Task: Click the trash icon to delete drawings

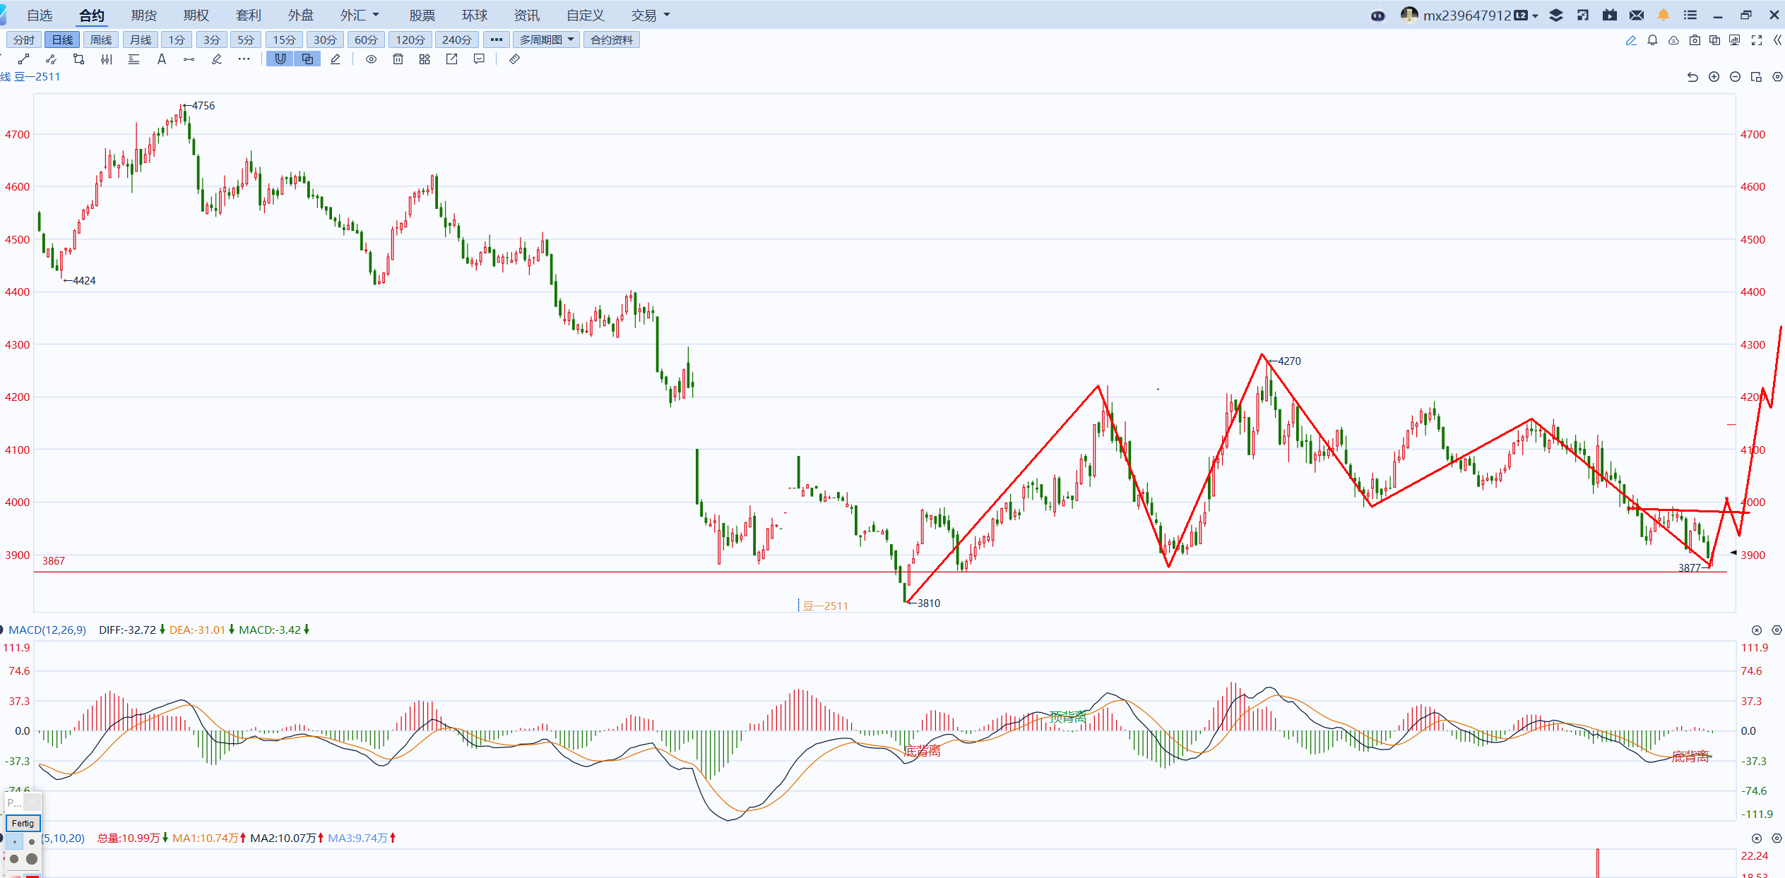Action: pos(398,59)
